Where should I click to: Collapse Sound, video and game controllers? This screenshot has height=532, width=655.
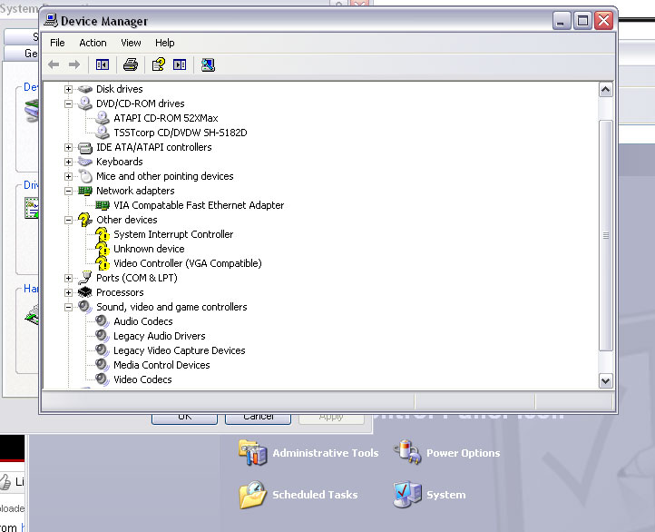(x=69, y=307)
